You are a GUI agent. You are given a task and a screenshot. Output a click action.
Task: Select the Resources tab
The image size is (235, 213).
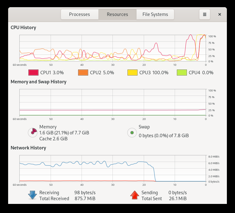click(x=117, y=14)
